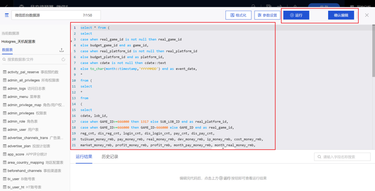375x191 pixels.
Task: Click the table icon for advertise_plan
Action: pos(5,146)
